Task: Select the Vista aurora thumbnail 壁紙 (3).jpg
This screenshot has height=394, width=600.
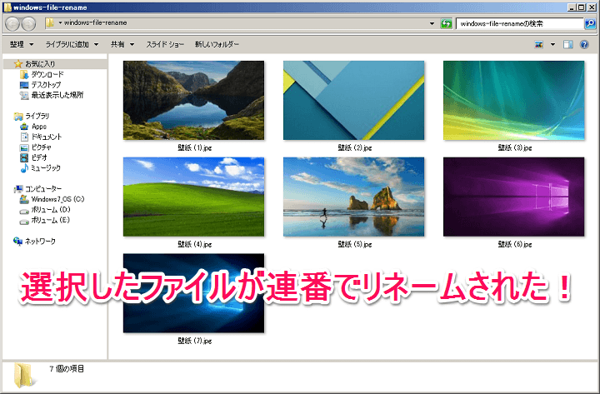Action: [x=513, y=100]
